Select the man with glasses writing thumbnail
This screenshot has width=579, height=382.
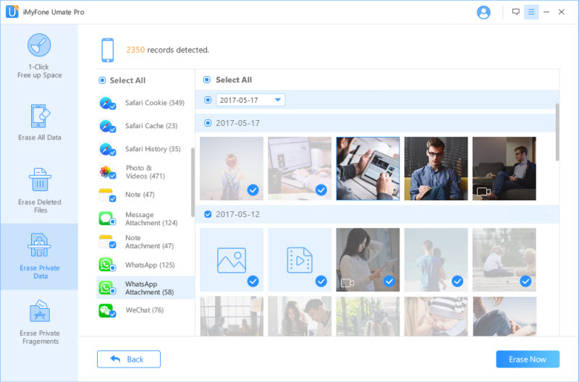click(x=436, y=169)
